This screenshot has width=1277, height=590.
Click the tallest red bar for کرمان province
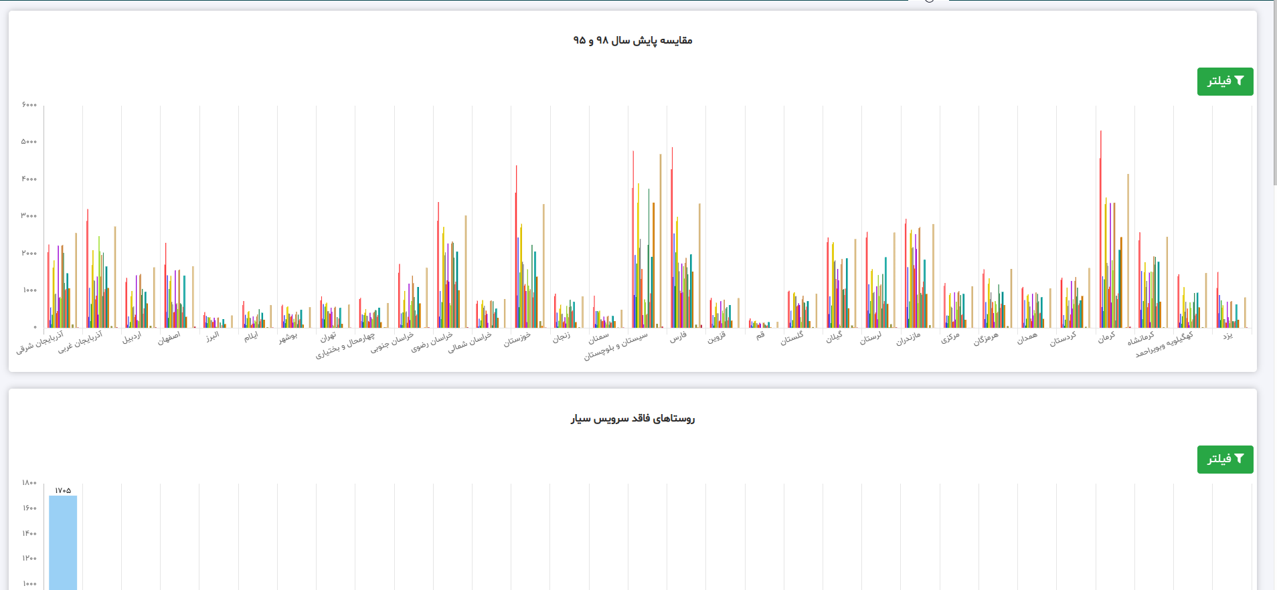coord(1100,227)
